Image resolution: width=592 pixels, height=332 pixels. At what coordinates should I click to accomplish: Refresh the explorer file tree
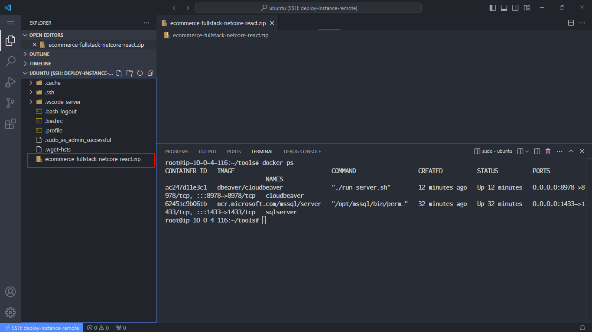click(140, 73)
